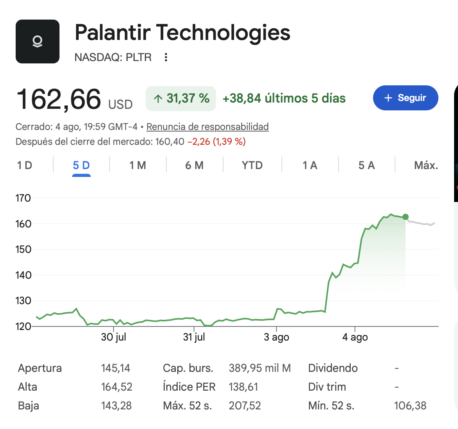Select the 1 D time range tab
The image size is (458, 429).
pos(25,166)
